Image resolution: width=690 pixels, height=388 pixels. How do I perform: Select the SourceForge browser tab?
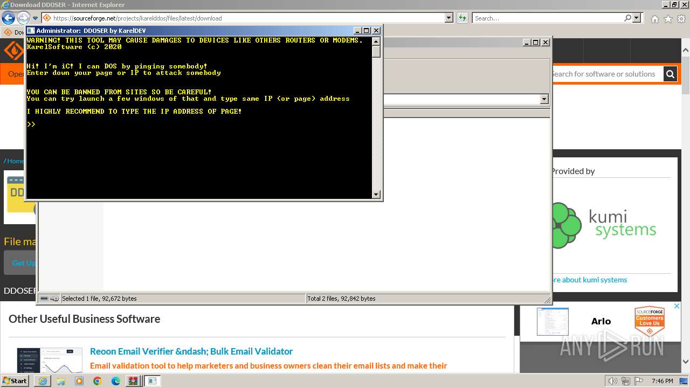(x=13, y=32)
